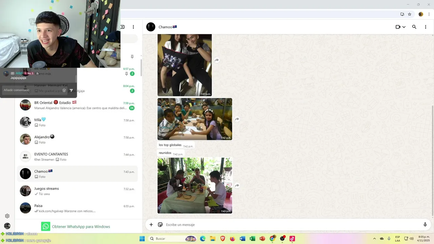Click the 24 unread badge on BR Oriental
Viewport: 434px width, 244px height.
(132, 108)
